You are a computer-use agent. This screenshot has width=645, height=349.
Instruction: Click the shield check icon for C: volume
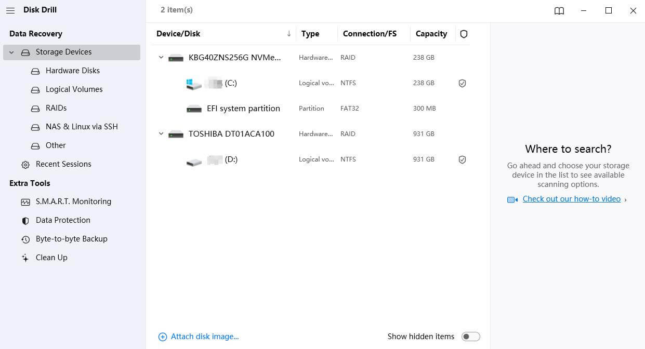tap(462, 83)
